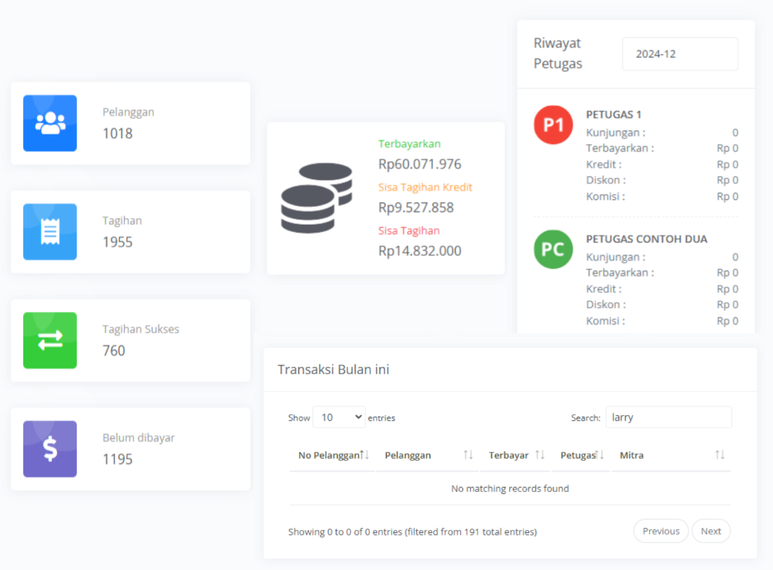Viewport: 773px width, 570px height.
Task: Select the PETUGAS CONTOH DUA entry
Action: pyautogui.click(x=646, y=239)
